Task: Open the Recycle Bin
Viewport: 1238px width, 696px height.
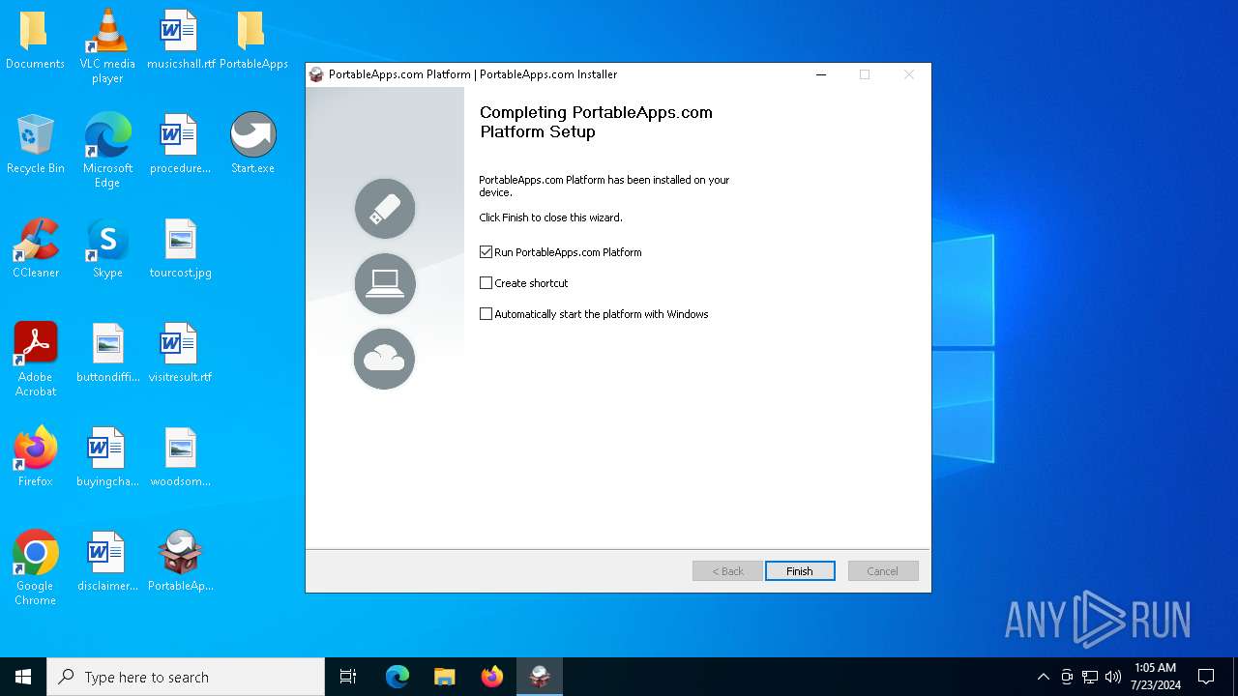Action: [x=35, y=144]
